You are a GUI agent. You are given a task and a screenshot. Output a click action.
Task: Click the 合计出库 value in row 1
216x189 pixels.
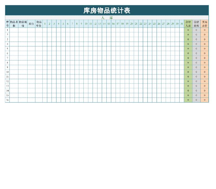pos(197,30)
